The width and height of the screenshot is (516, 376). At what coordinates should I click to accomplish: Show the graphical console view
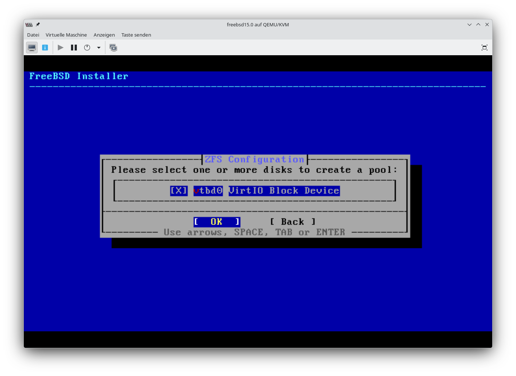point(32,48)
